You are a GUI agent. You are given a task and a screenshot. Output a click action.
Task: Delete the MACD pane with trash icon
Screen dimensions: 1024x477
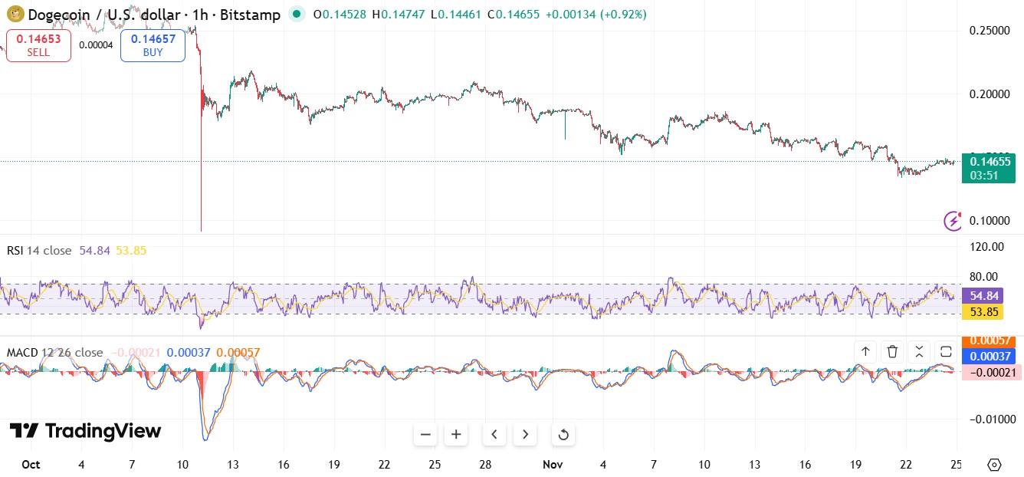pyautogui.click(x=892, y=352)
